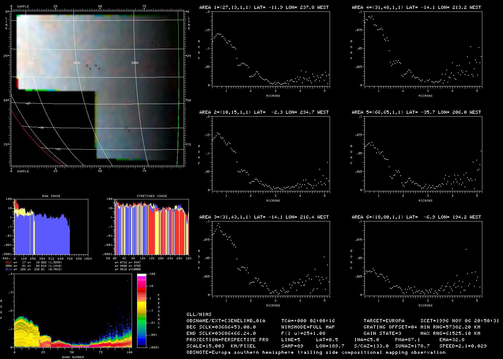Click the 200W longitude label on the map
Screen dimensions: 503x359
click(135, 63)
